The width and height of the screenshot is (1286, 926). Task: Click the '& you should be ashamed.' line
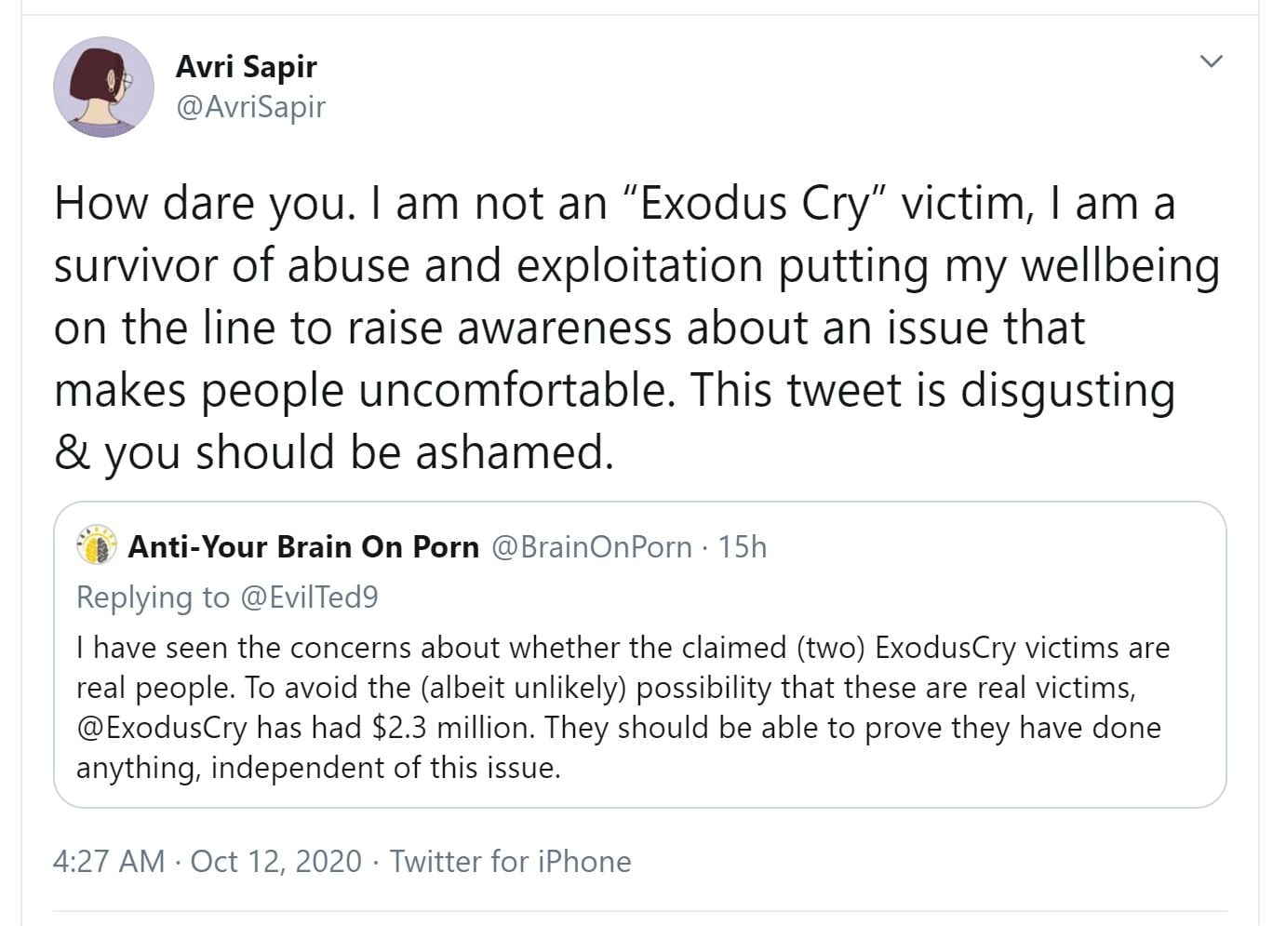(x=334, y=451)
